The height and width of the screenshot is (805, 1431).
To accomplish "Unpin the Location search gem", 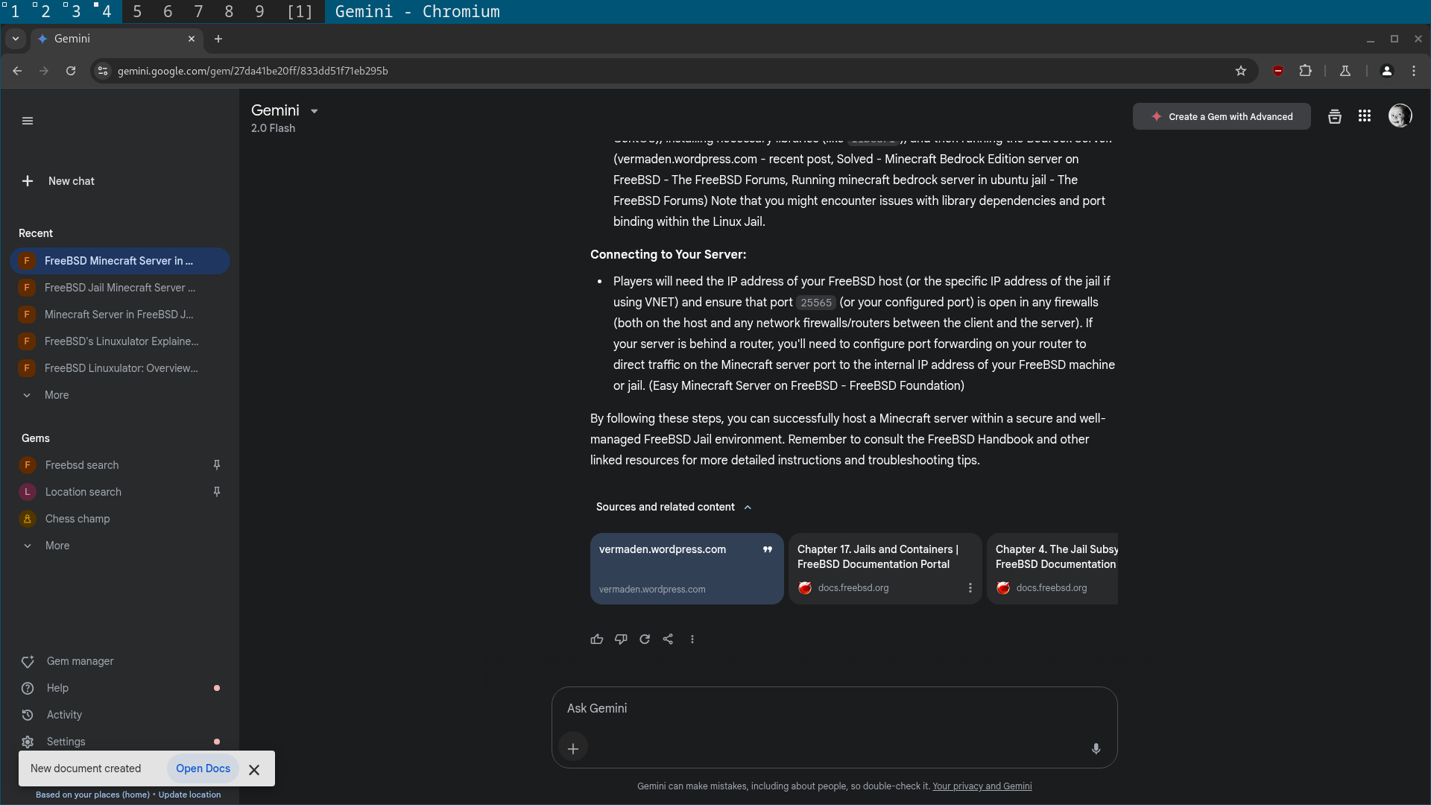I will [x=217, y=492].
